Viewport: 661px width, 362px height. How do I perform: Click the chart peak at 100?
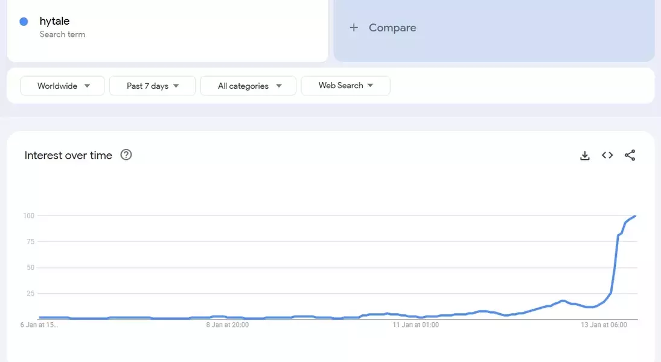pyautogui.click(x=635, y=216)
